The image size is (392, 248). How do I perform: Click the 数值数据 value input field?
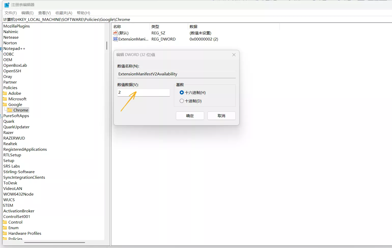click(144, 92)
